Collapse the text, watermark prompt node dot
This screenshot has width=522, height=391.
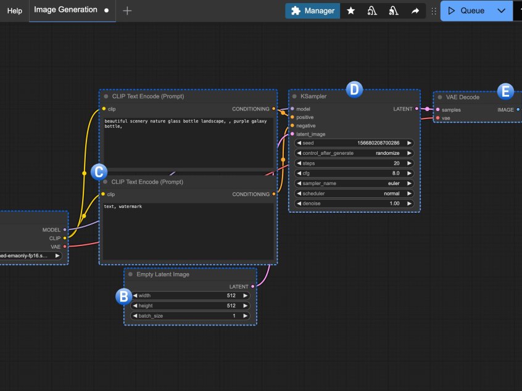[105, 182]
